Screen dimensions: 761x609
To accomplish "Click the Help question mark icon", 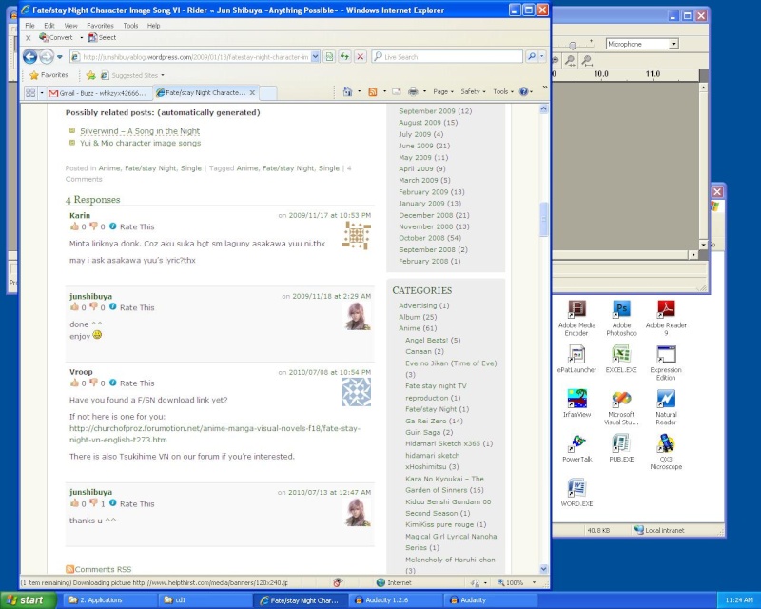I will click(523, 91).
